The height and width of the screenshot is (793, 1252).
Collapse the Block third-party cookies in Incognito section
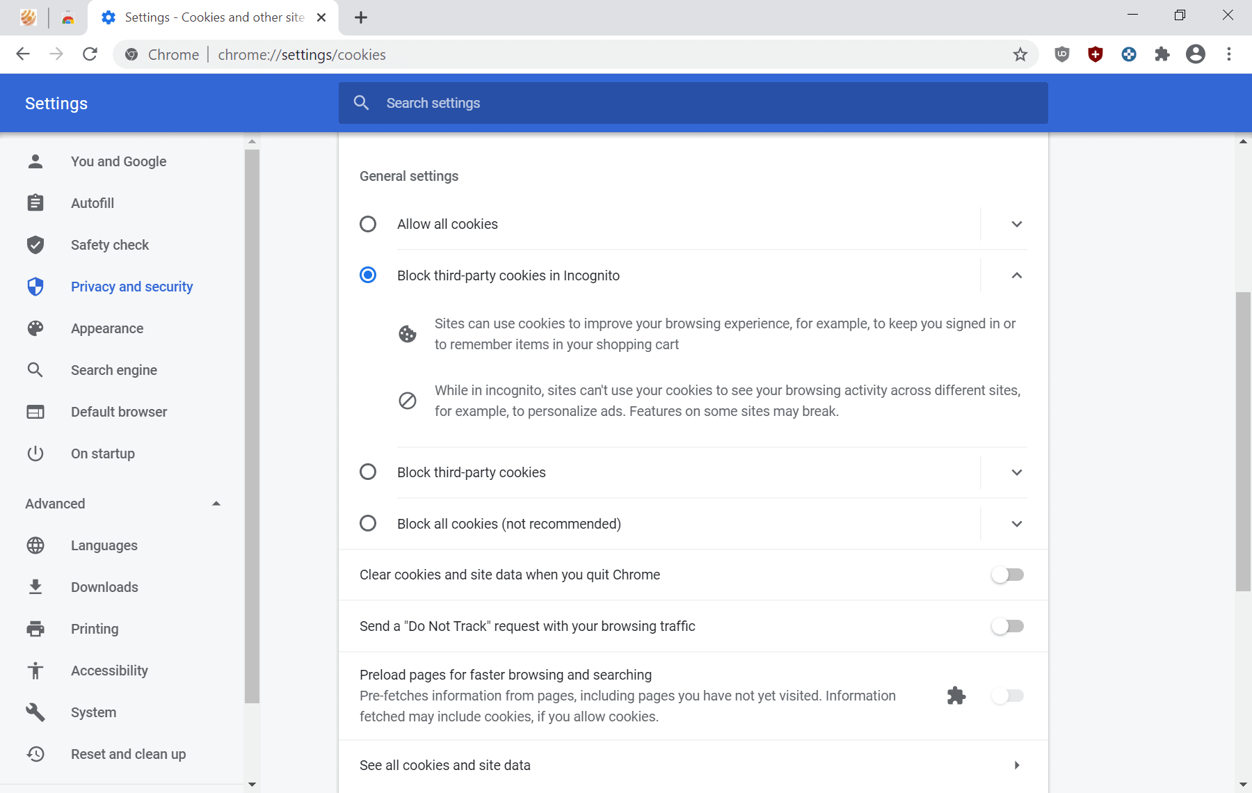[x=1016, y=275]
